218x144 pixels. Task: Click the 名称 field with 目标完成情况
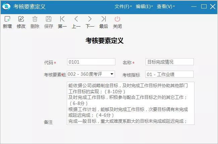169,62
